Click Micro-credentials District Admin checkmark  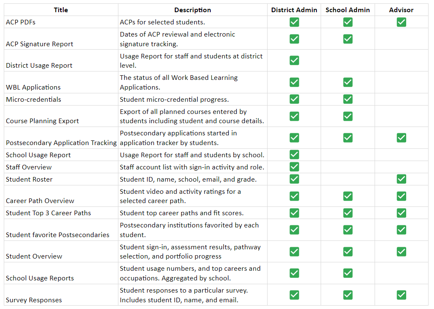tap(294, 99)
